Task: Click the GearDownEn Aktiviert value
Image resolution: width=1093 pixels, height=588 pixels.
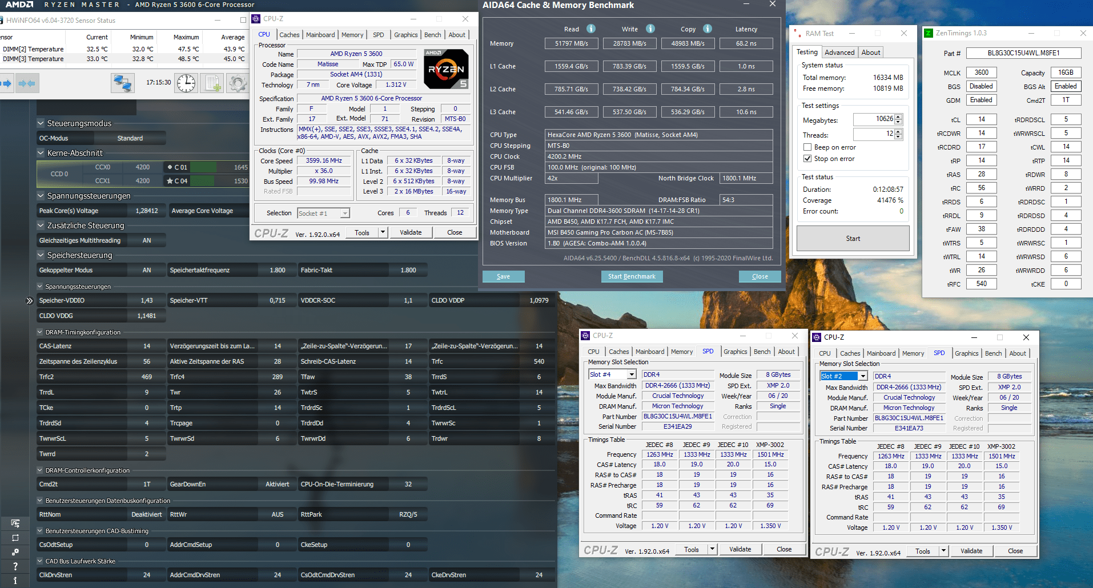Action: pos(278,484)
